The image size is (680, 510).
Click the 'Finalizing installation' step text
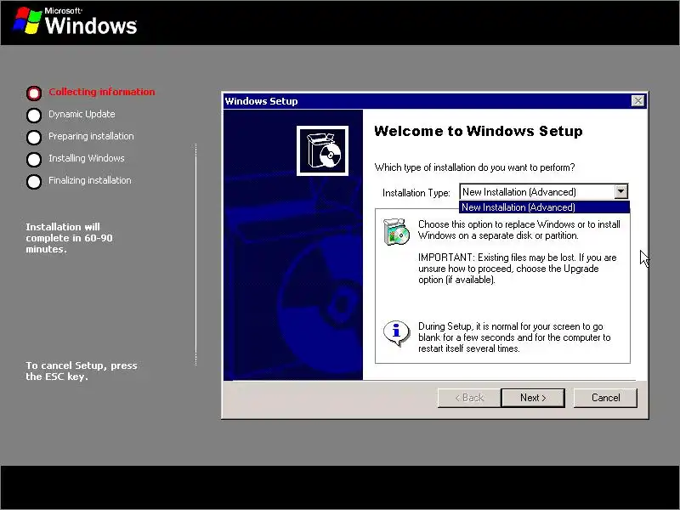point(90,180)
